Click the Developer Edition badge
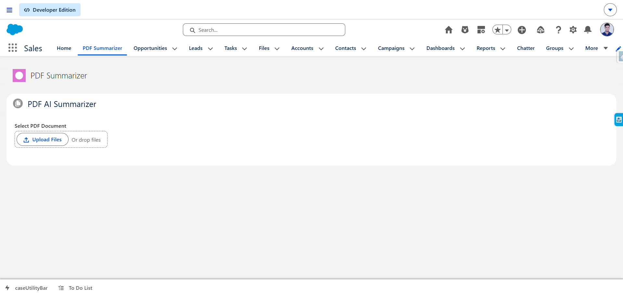Viewport: 623px width, 293px height. (x=50, y=10)
